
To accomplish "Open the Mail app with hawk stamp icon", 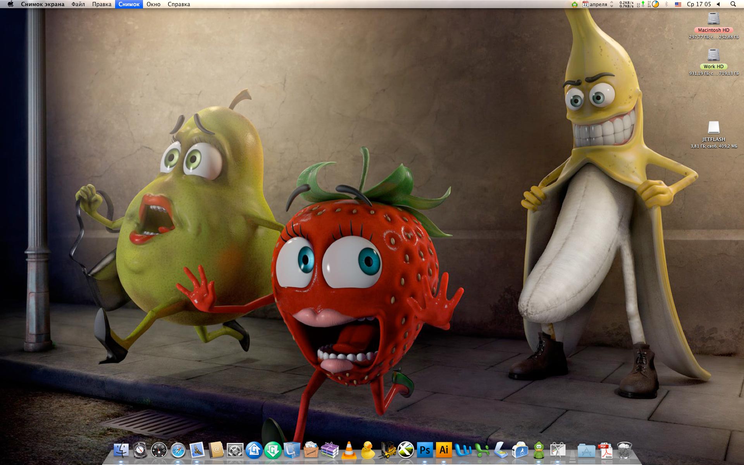I will [197, 450].
